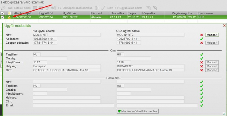Click the Ügyfél név column header
Screen dimensions: 227x116
(x=76, y=13)
